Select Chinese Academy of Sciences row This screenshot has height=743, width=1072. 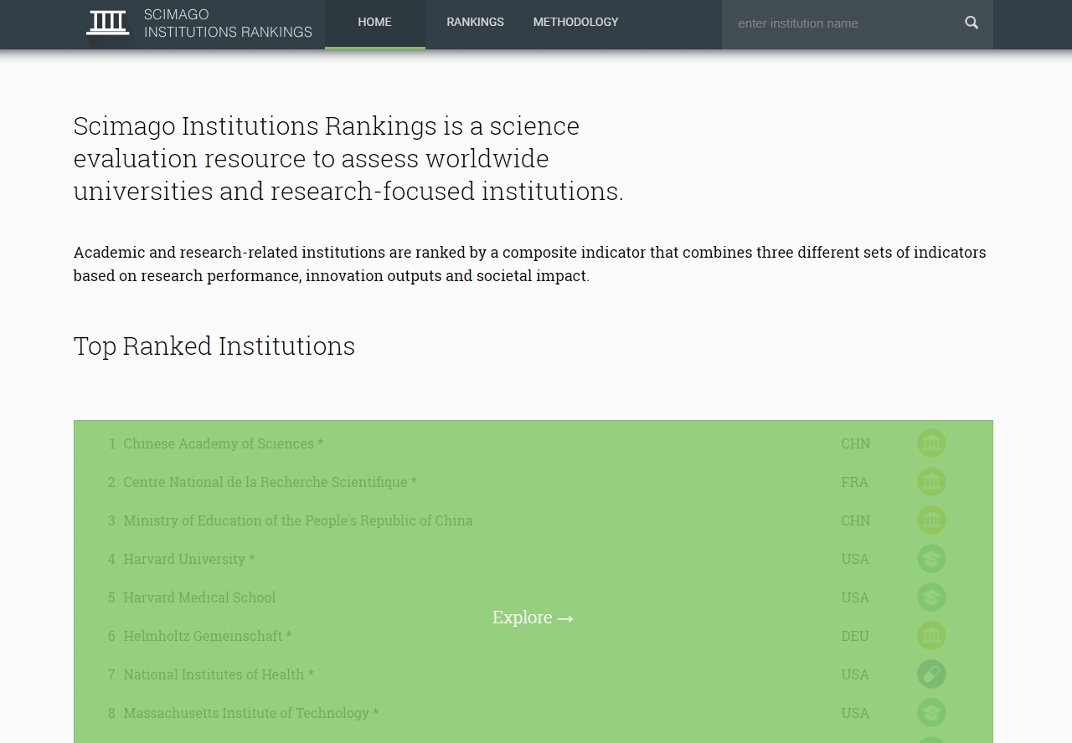(223, 443)
